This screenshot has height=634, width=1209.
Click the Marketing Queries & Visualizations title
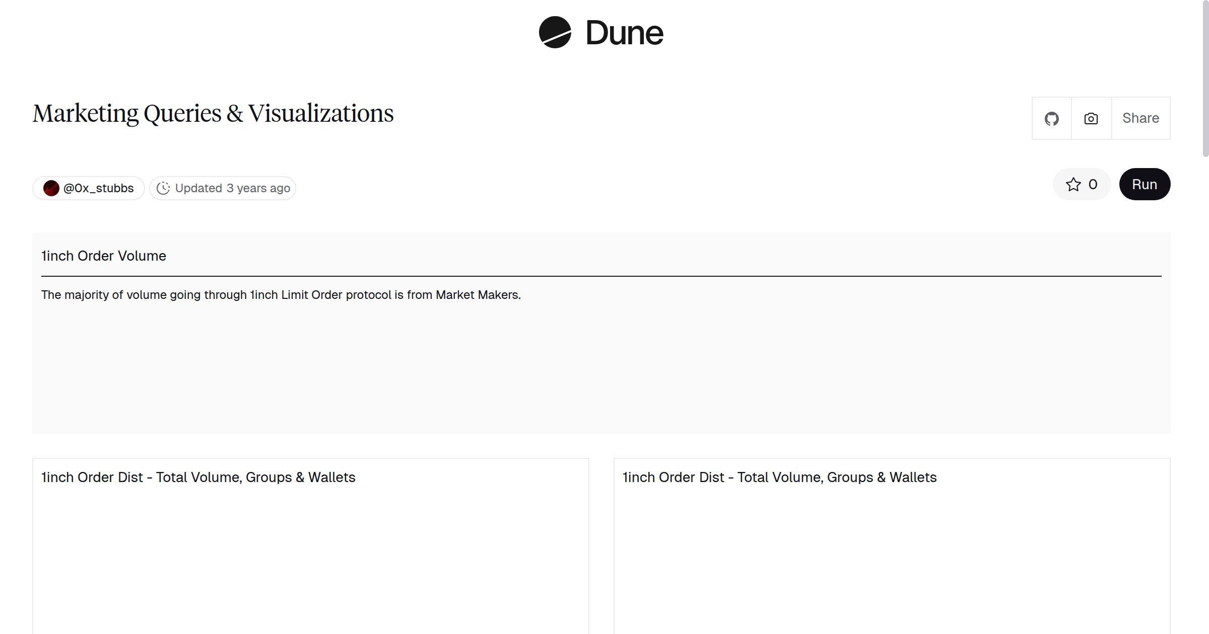tap(213, 113)
